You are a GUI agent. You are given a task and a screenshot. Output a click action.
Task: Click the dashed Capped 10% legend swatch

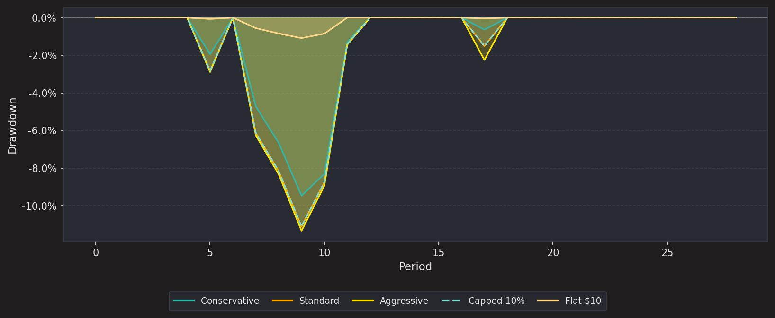452,301
